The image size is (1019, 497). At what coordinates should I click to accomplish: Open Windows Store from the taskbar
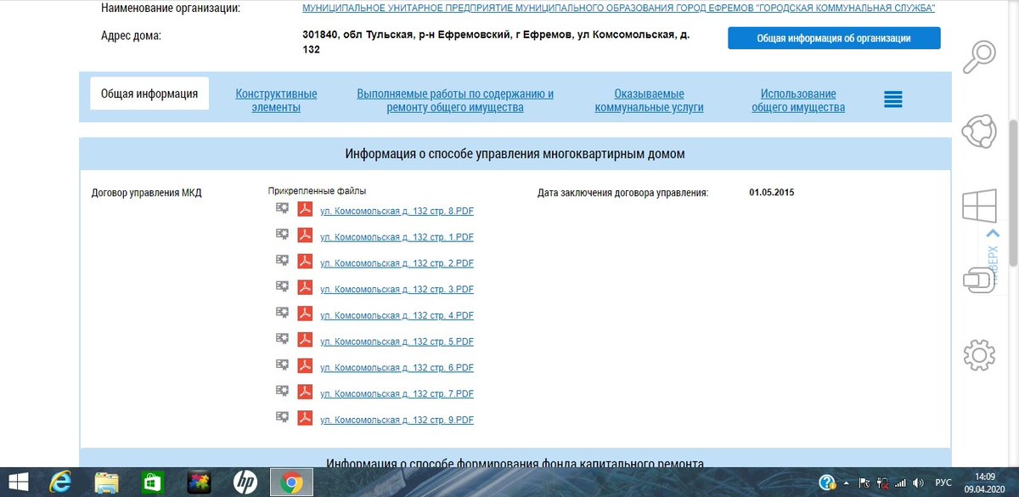click(153, 482)
